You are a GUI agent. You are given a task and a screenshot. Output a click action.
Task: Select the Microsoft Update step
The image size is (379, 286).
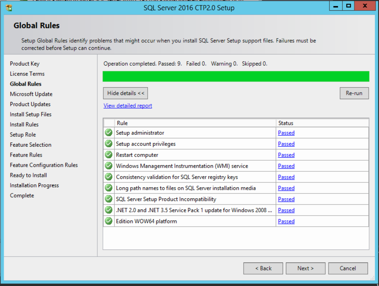coord(31,94)
